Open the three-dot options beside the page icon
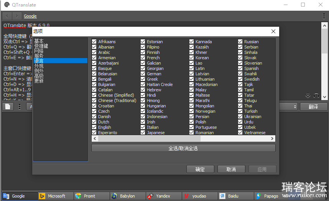The height and width of the screenshot is (201, 329). click(x=20, y=107)
